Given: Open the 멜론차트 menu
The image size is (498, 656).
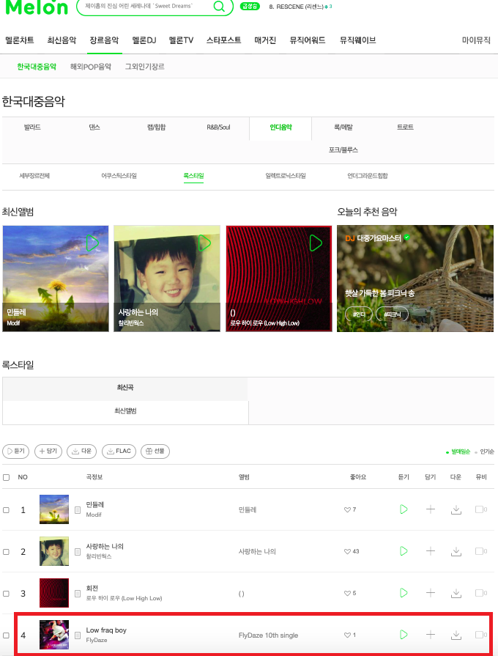Looking at the screenshot, I should click(20, 40).
